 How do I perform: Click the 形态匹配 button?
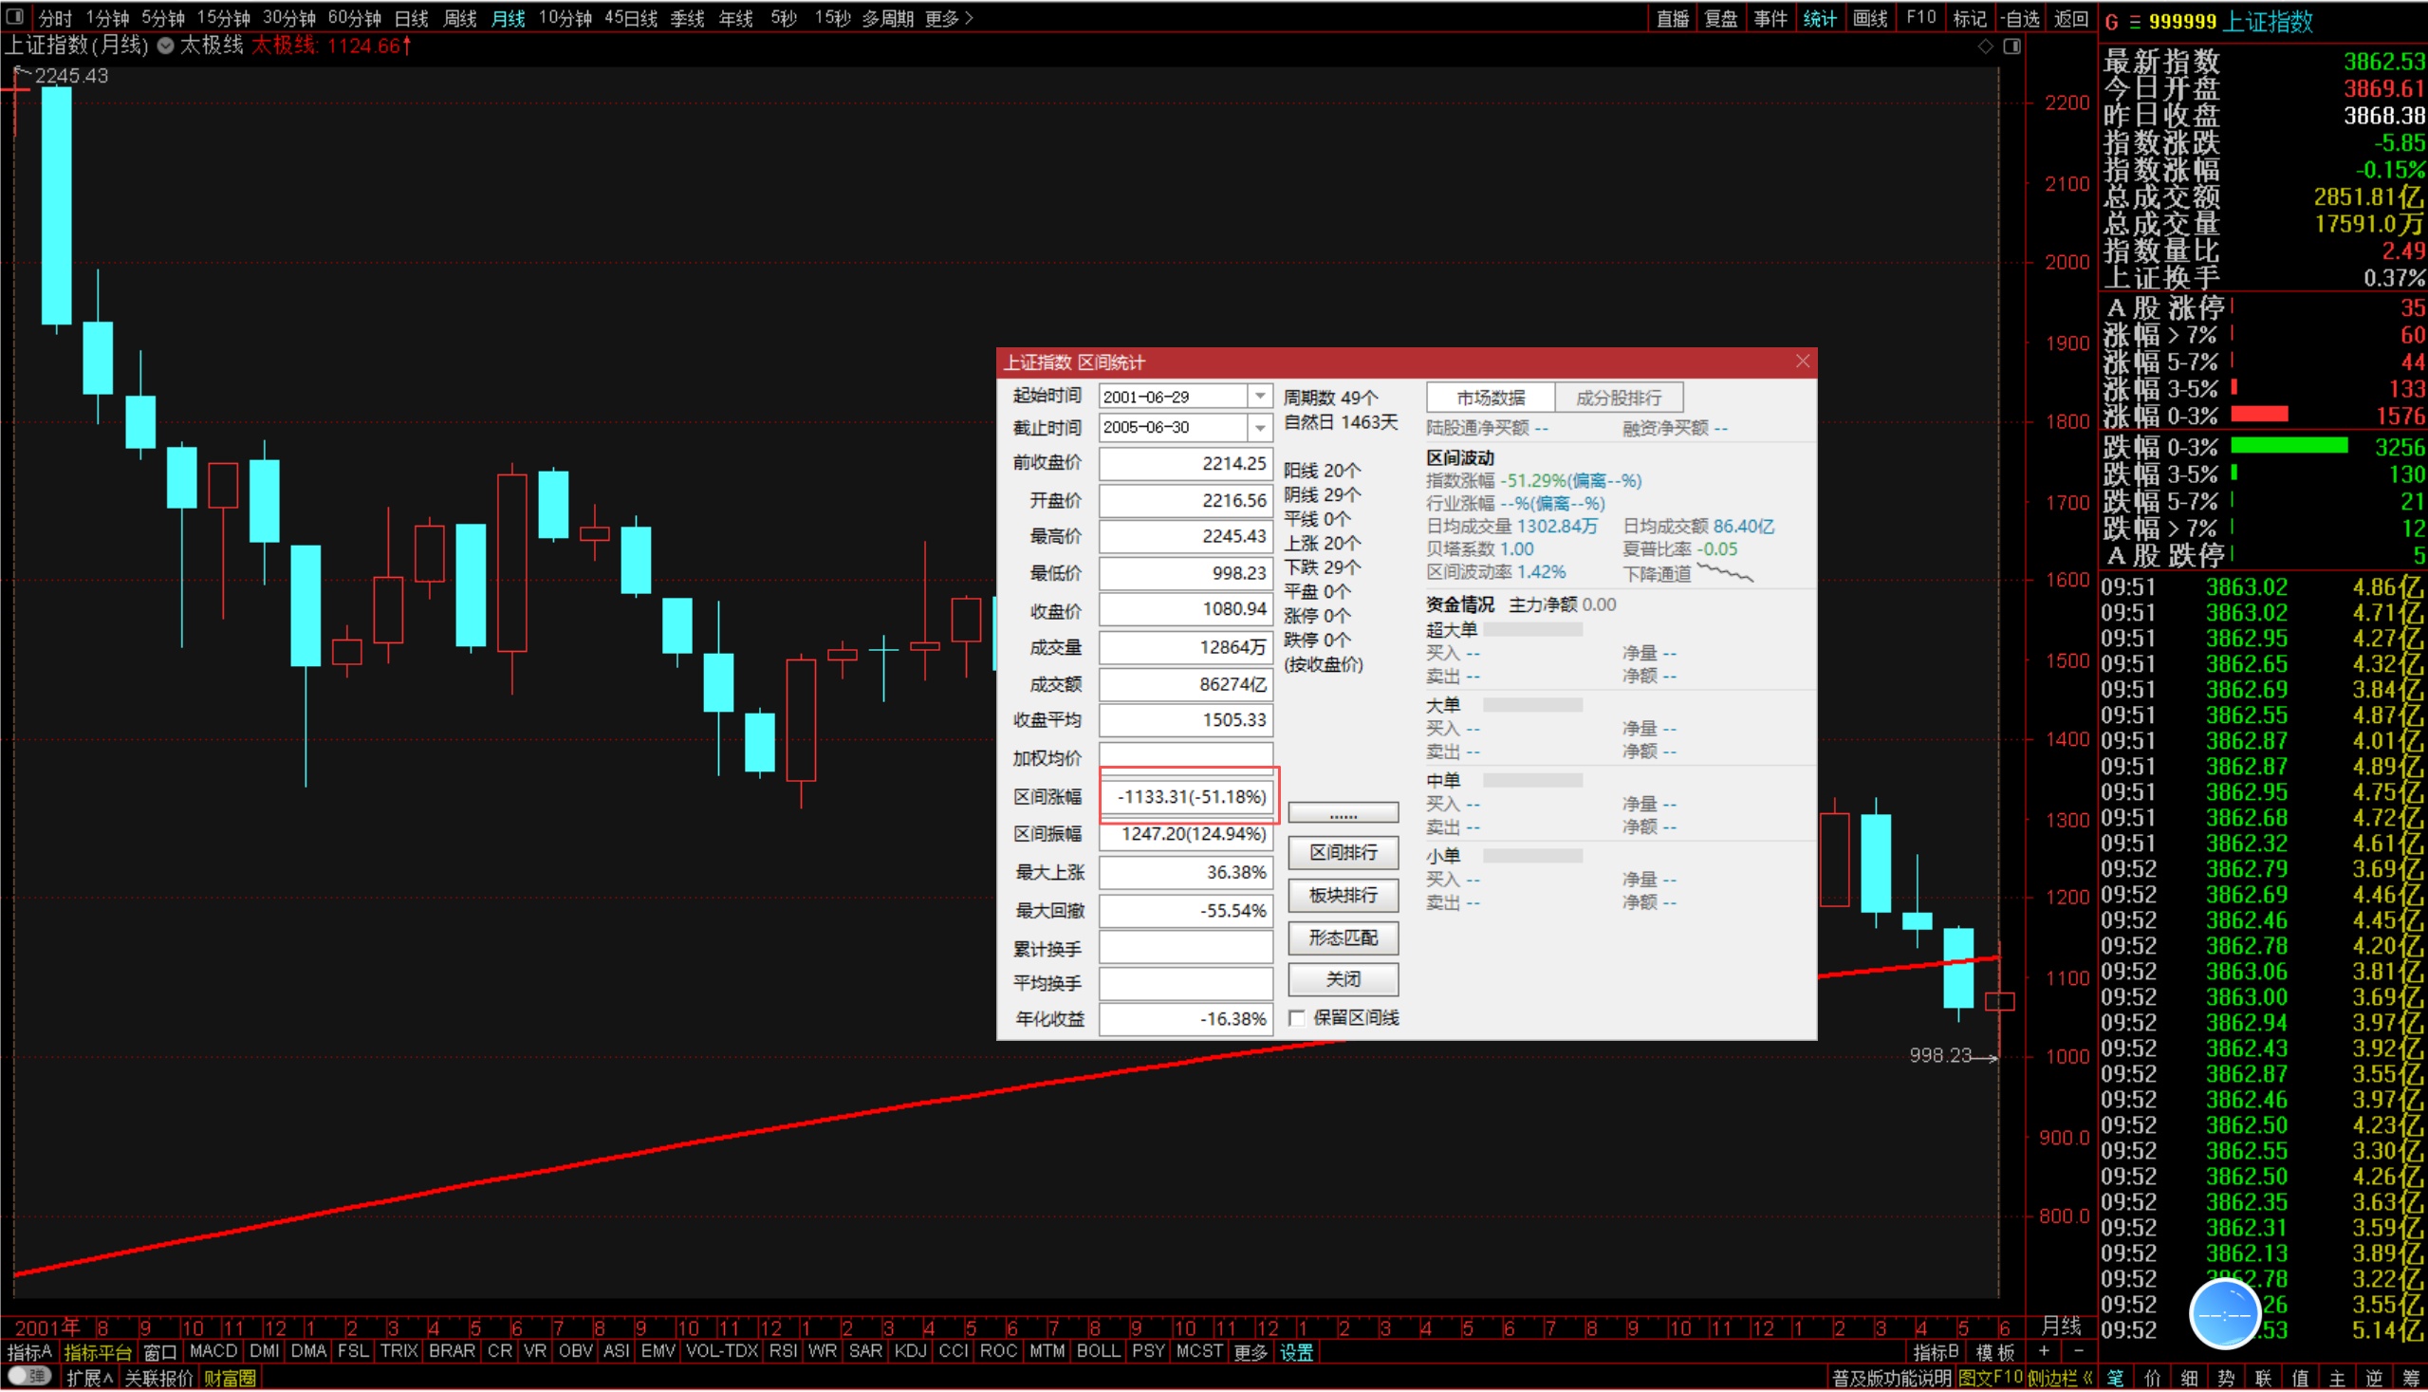pyautogui.click(x=1343, y=937)
